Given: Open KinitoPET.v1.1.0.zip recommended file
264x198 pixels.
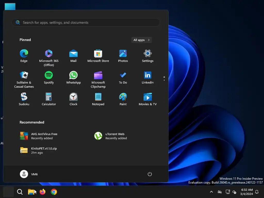Looking at the screenshot, I should pos(38,150).
